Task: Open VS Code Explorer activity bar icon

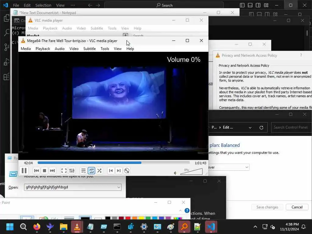Action: [7, 18]
